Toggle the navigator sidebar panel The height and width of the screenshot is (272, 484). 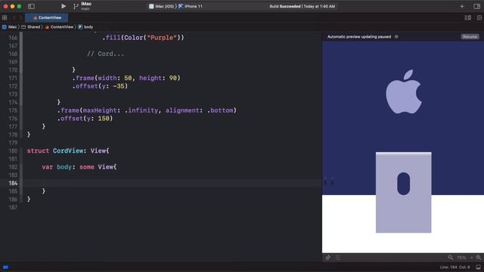click(31, 6)
